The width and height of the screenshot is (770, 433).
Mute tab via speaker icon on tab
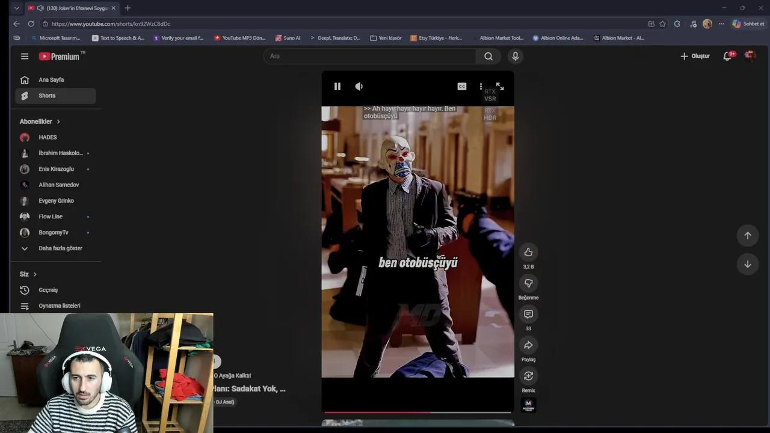coord(40,8)
